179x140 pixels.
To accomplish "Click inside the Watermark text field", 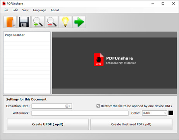I will pyautogui.click(x=80, y=113).
